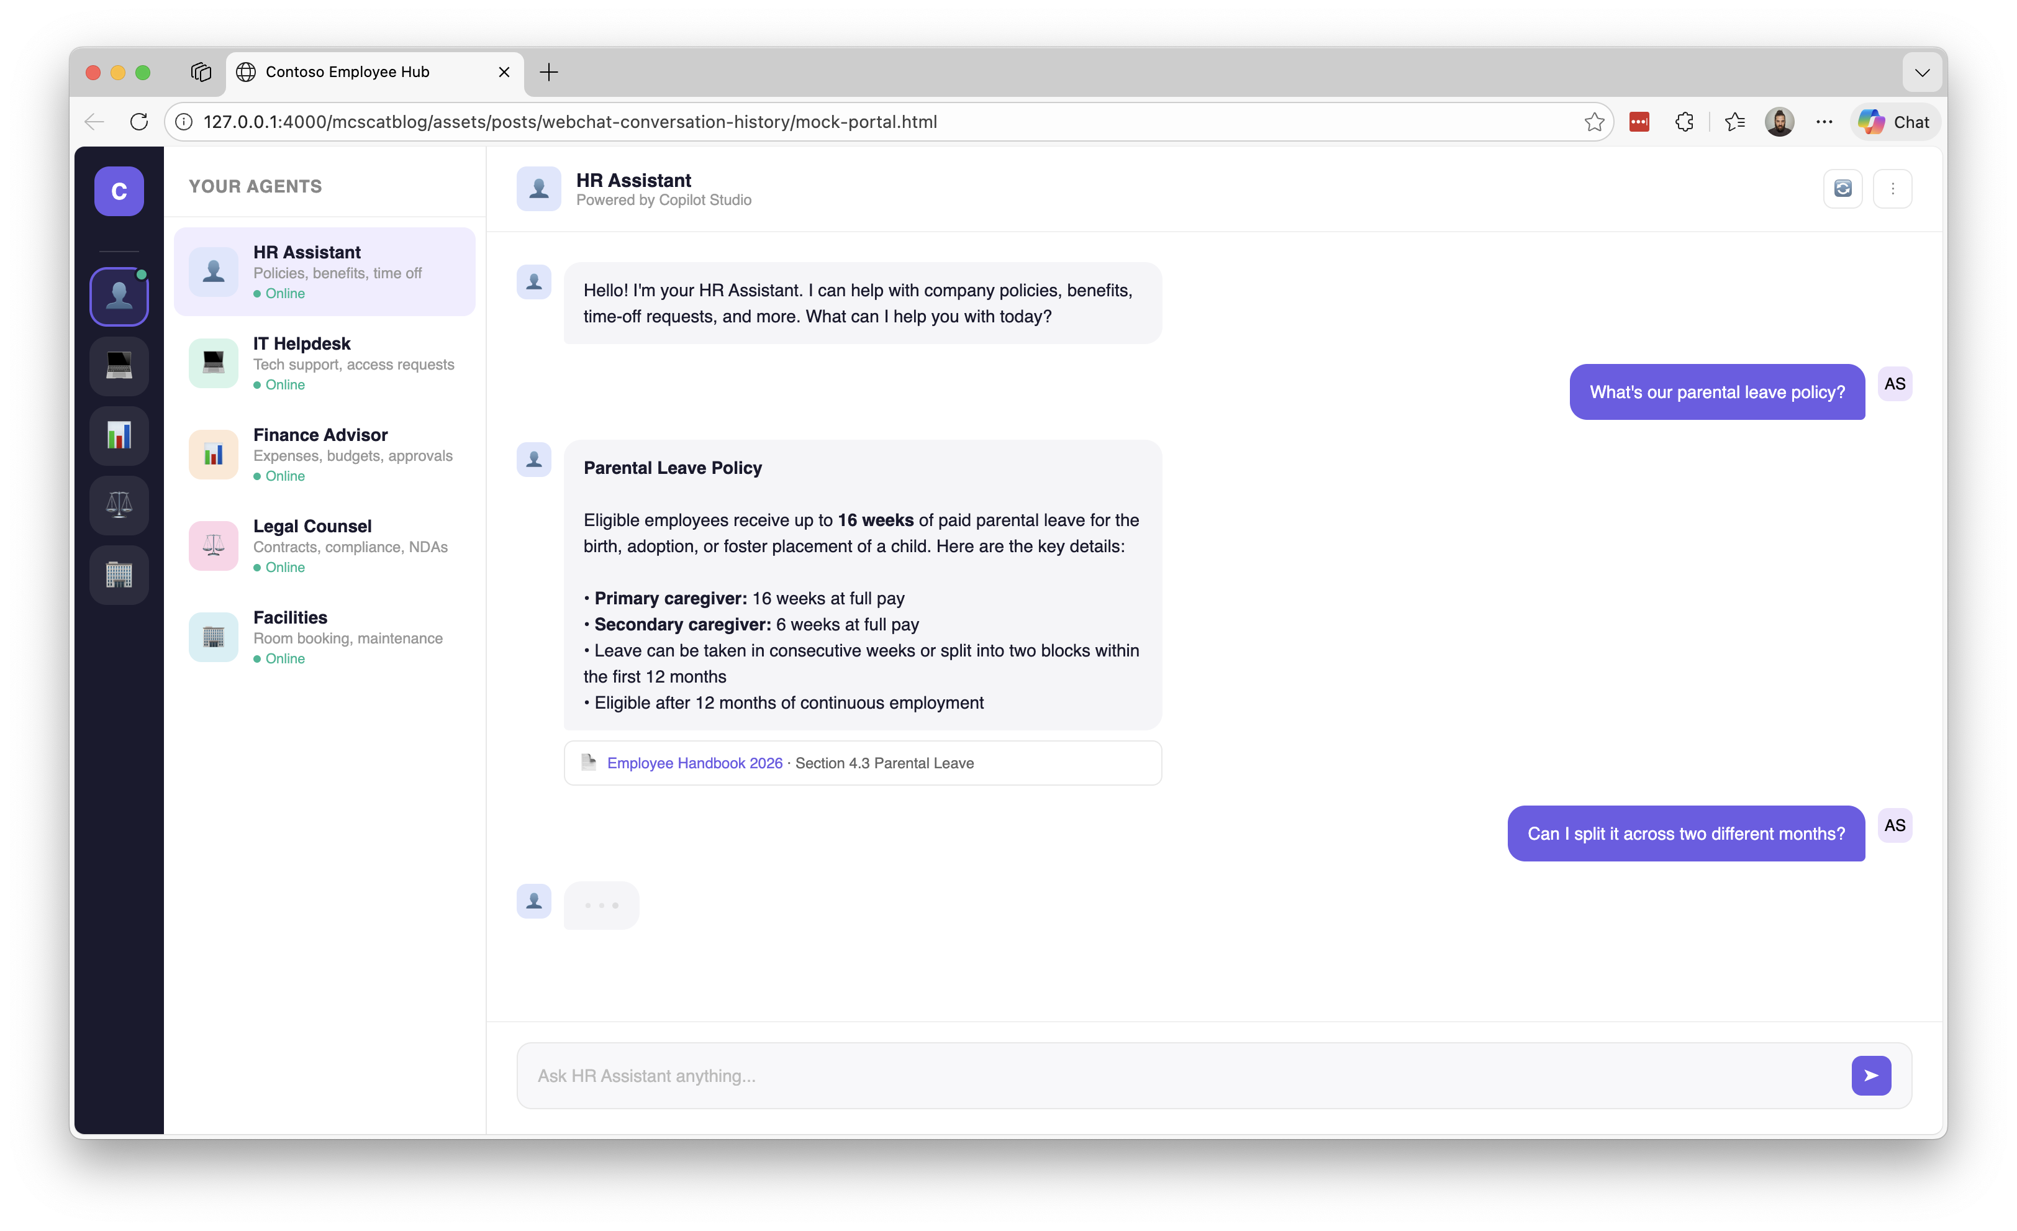Image resolution: width=2017 pixels, height=1231 pixels.
Task: Open the Finance Advisor agent from list
Action: point(324,455)
